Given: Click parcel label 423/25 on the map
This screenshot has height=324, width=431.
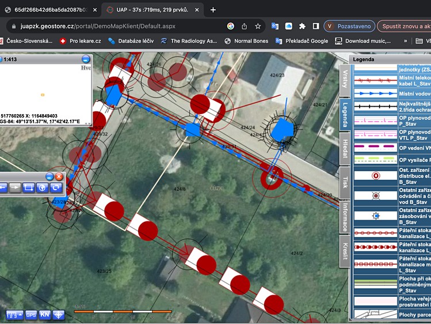Looking at the screenshot, I should (104, 271).
